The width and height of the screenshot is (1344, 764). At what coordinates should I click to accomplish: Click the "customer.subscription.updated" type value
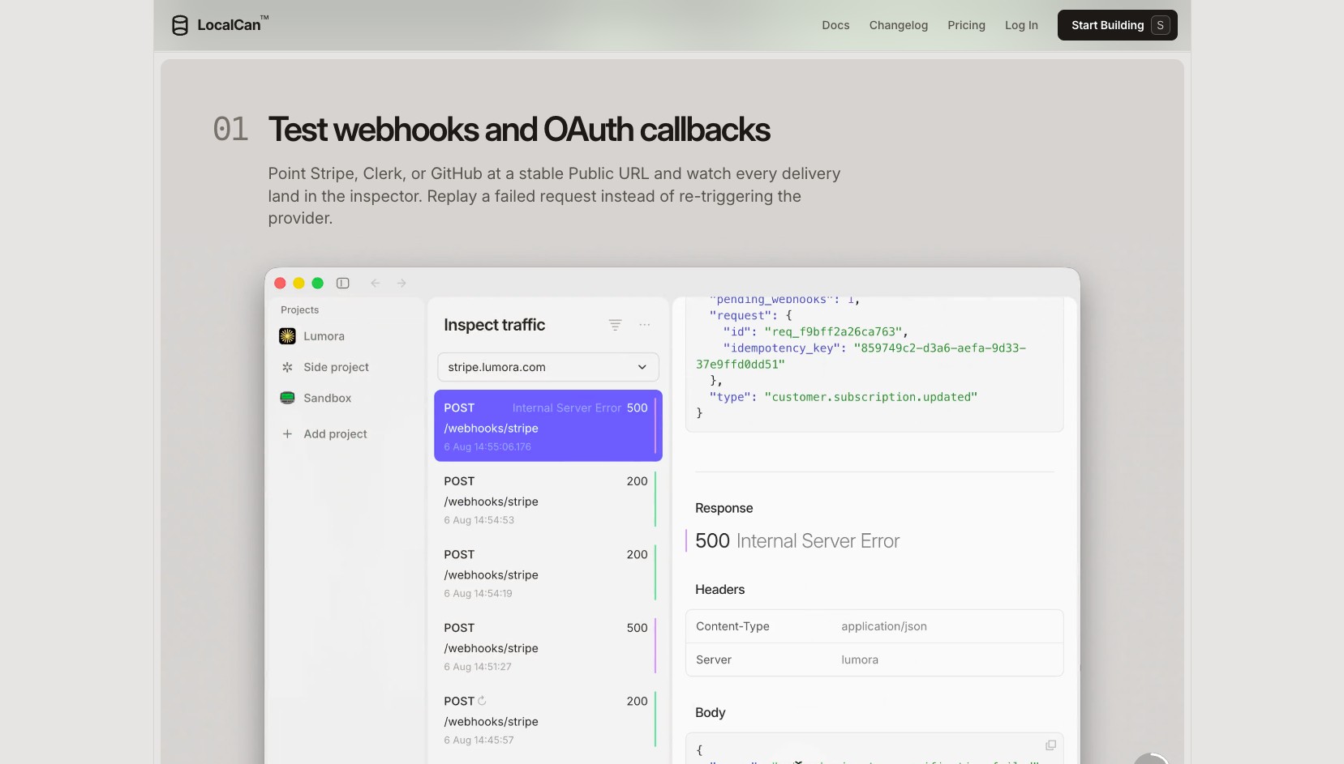871,397
